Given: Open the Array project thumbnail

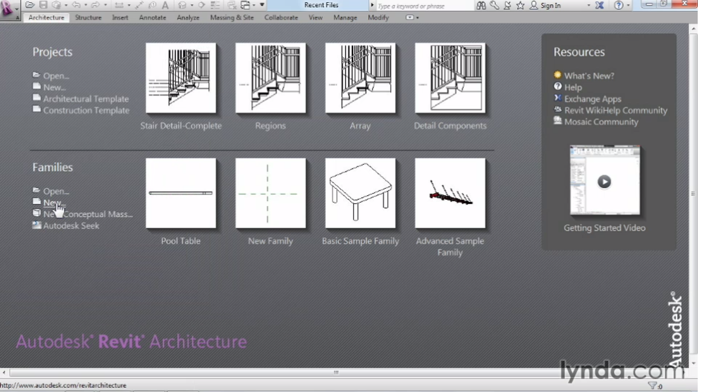Looking at the screenshot, I should (360, 78).
